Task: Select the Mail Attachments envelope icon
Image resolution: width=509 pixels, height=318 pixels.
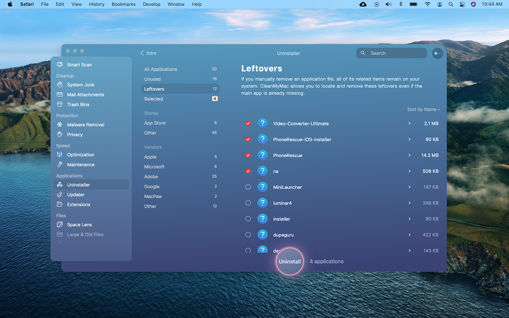Action: coord(59,95)
